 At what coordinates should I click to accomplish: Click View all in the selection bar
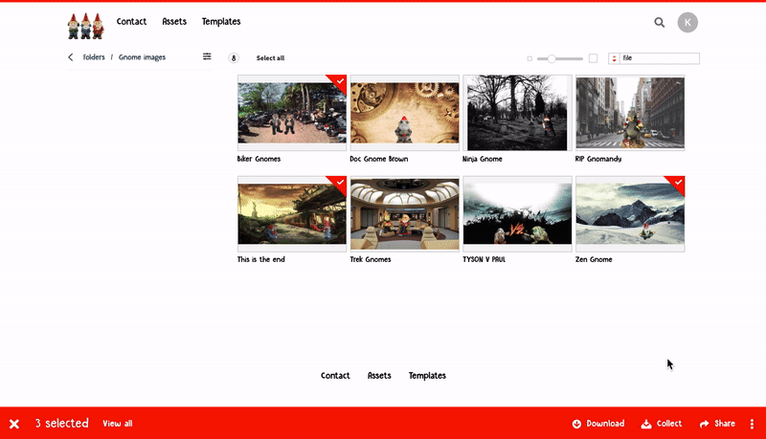pyautogui.click(x=118, y=424)
